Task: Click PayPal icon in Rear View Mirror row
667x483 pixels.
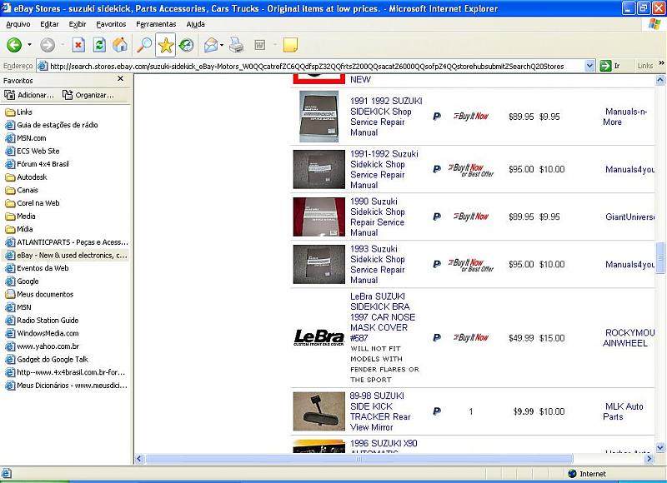Action: pyautogui.click(x=437, y=411)
